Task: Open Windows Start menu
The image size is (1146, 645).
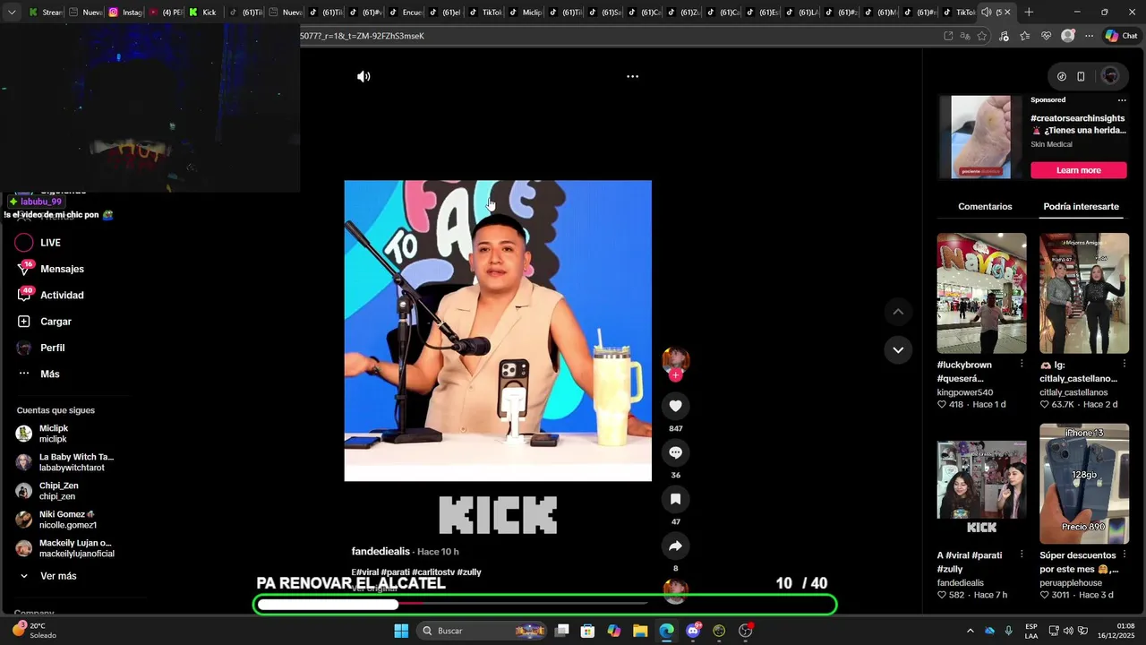Action: 401,631
